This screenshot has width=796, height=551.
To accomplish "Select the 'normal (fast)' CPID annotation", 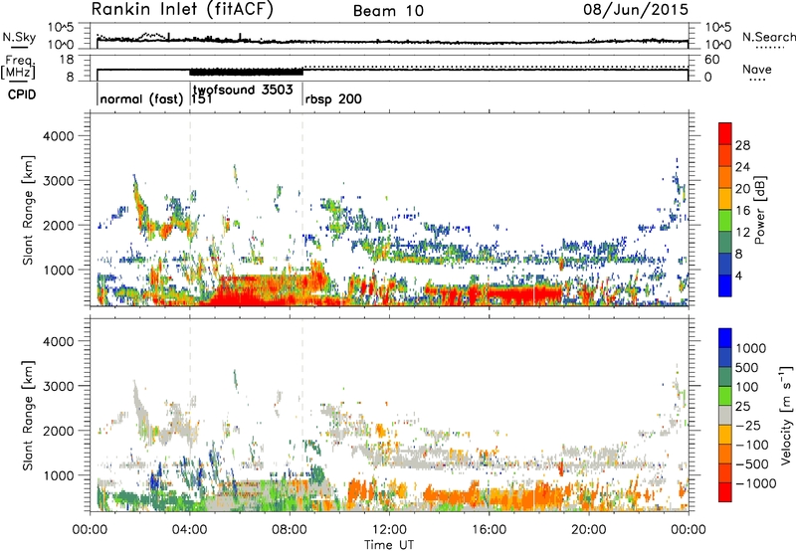I will point(141,98).
